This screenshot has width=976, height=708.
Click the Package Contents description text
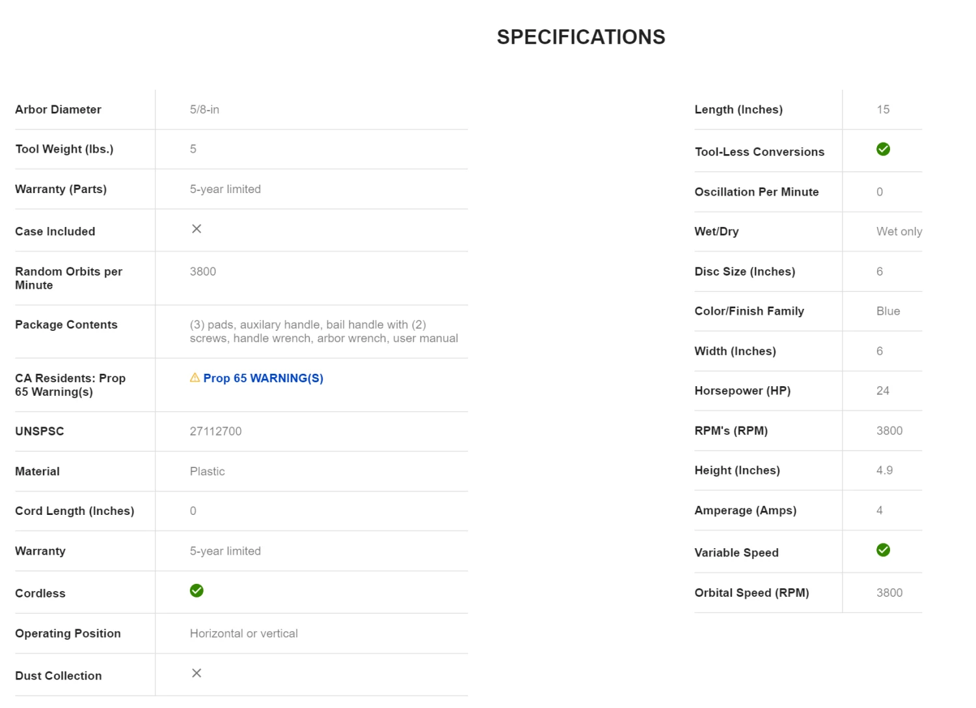coord(323,332)
